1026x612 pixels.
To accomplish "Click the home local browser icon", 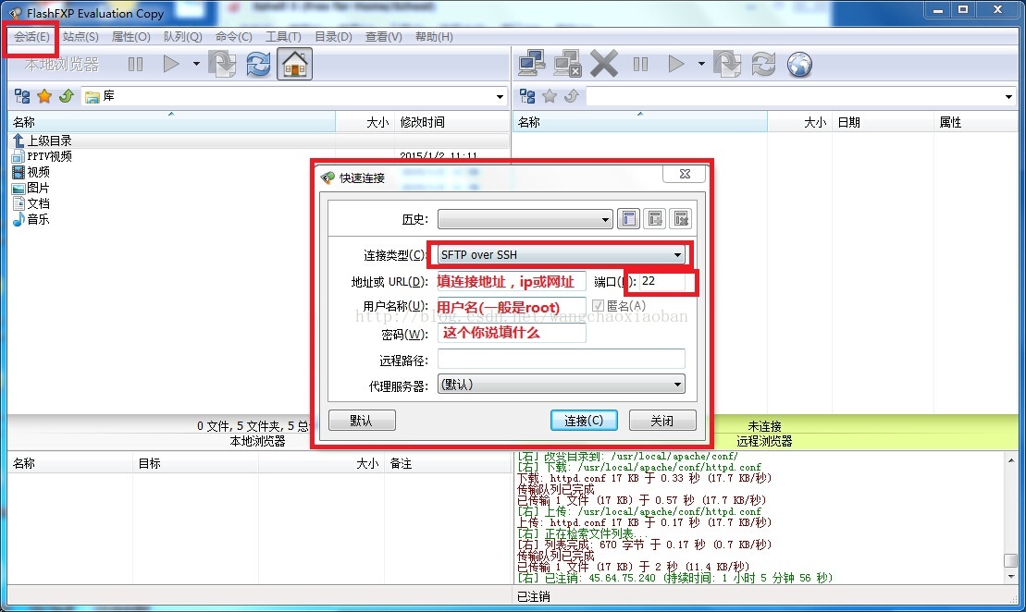I will coord(294,64).
